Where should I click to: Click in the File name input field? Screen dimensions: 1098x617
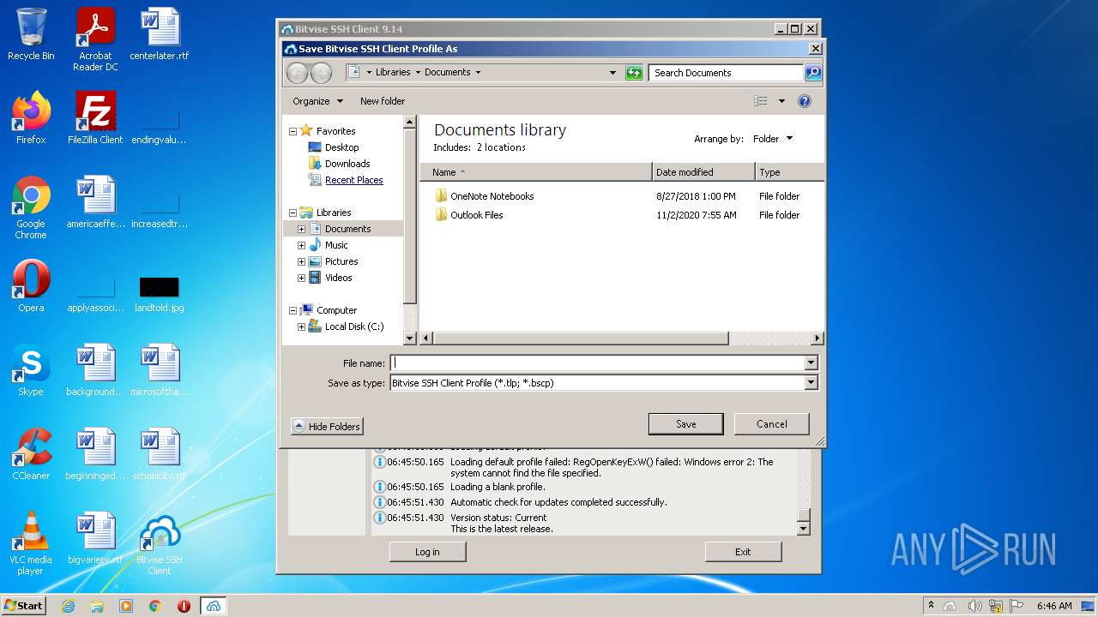[x=597, y=363]
